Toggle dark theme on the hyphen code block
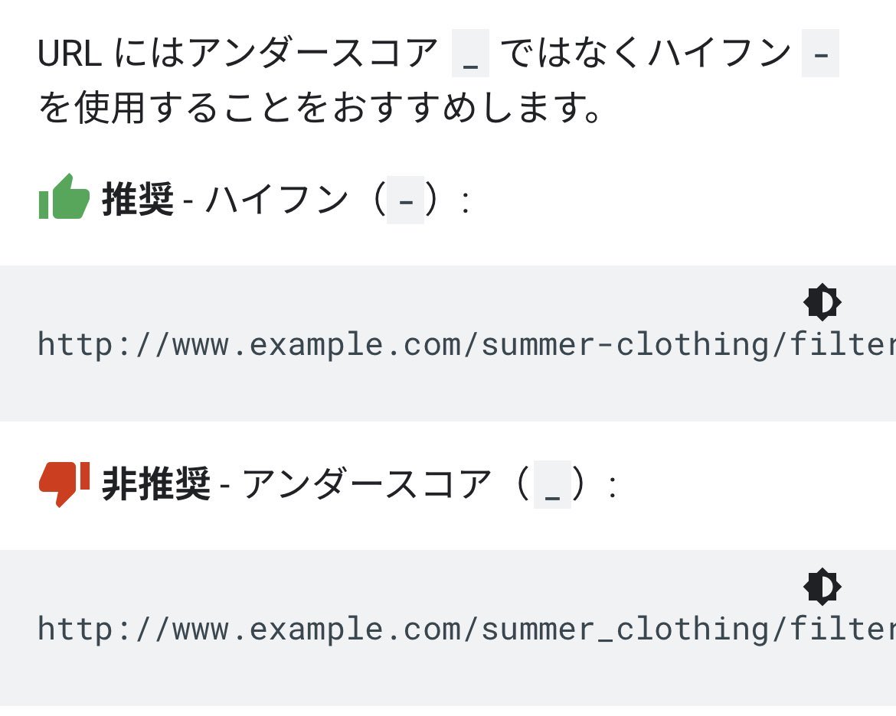 point(822,302)
